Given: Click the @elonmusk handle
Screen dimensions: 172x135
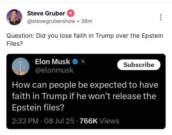Looking at the screenshot, I should point(54,70).
